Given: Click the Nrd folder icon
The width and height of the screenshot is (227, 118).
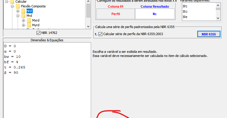Looking at the screenshot, I should point(23,11).
